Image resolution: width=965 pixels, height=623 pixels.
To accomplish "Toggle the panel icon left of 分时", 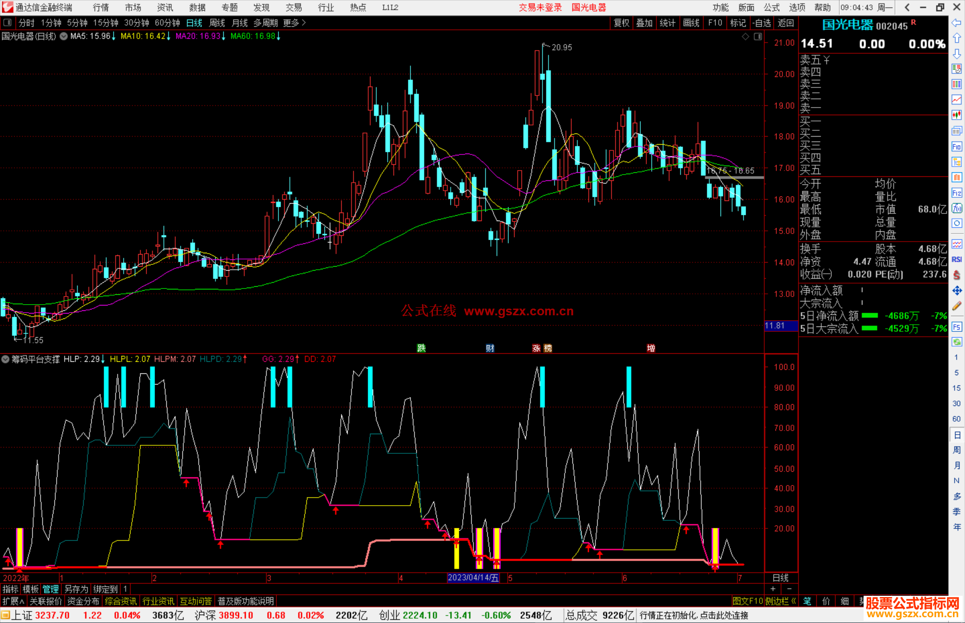I will tap(8, 22).
